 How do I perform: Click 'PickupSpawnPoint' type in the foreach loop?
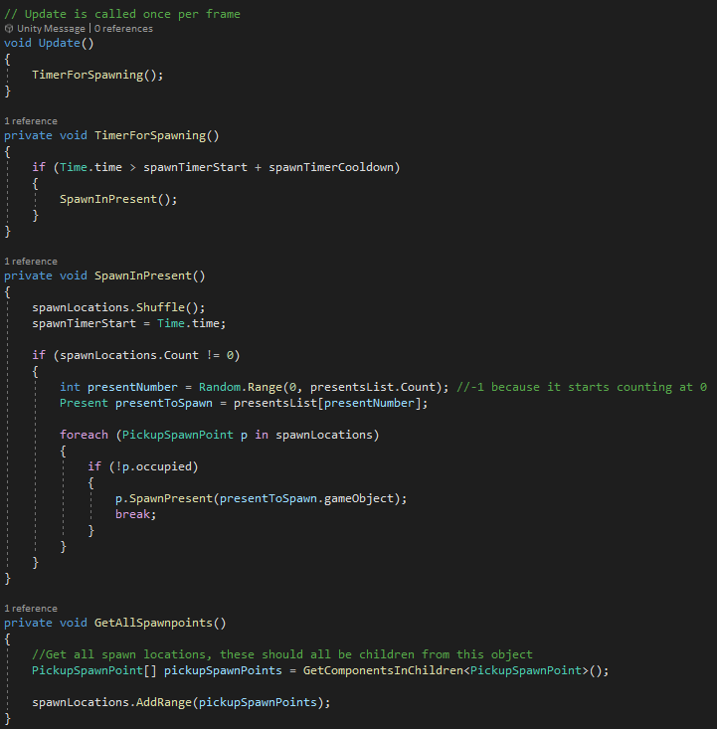point(178,436)
